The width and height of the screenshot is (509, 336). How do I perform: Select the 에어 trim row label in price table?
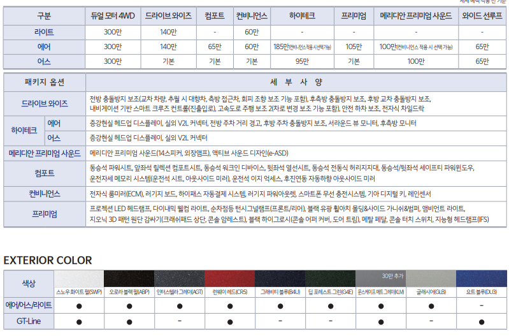(44, 47)
